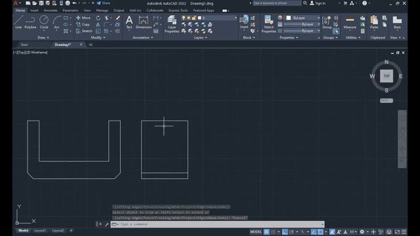Click TOP face on ViewCube

[x=387, y=76]
